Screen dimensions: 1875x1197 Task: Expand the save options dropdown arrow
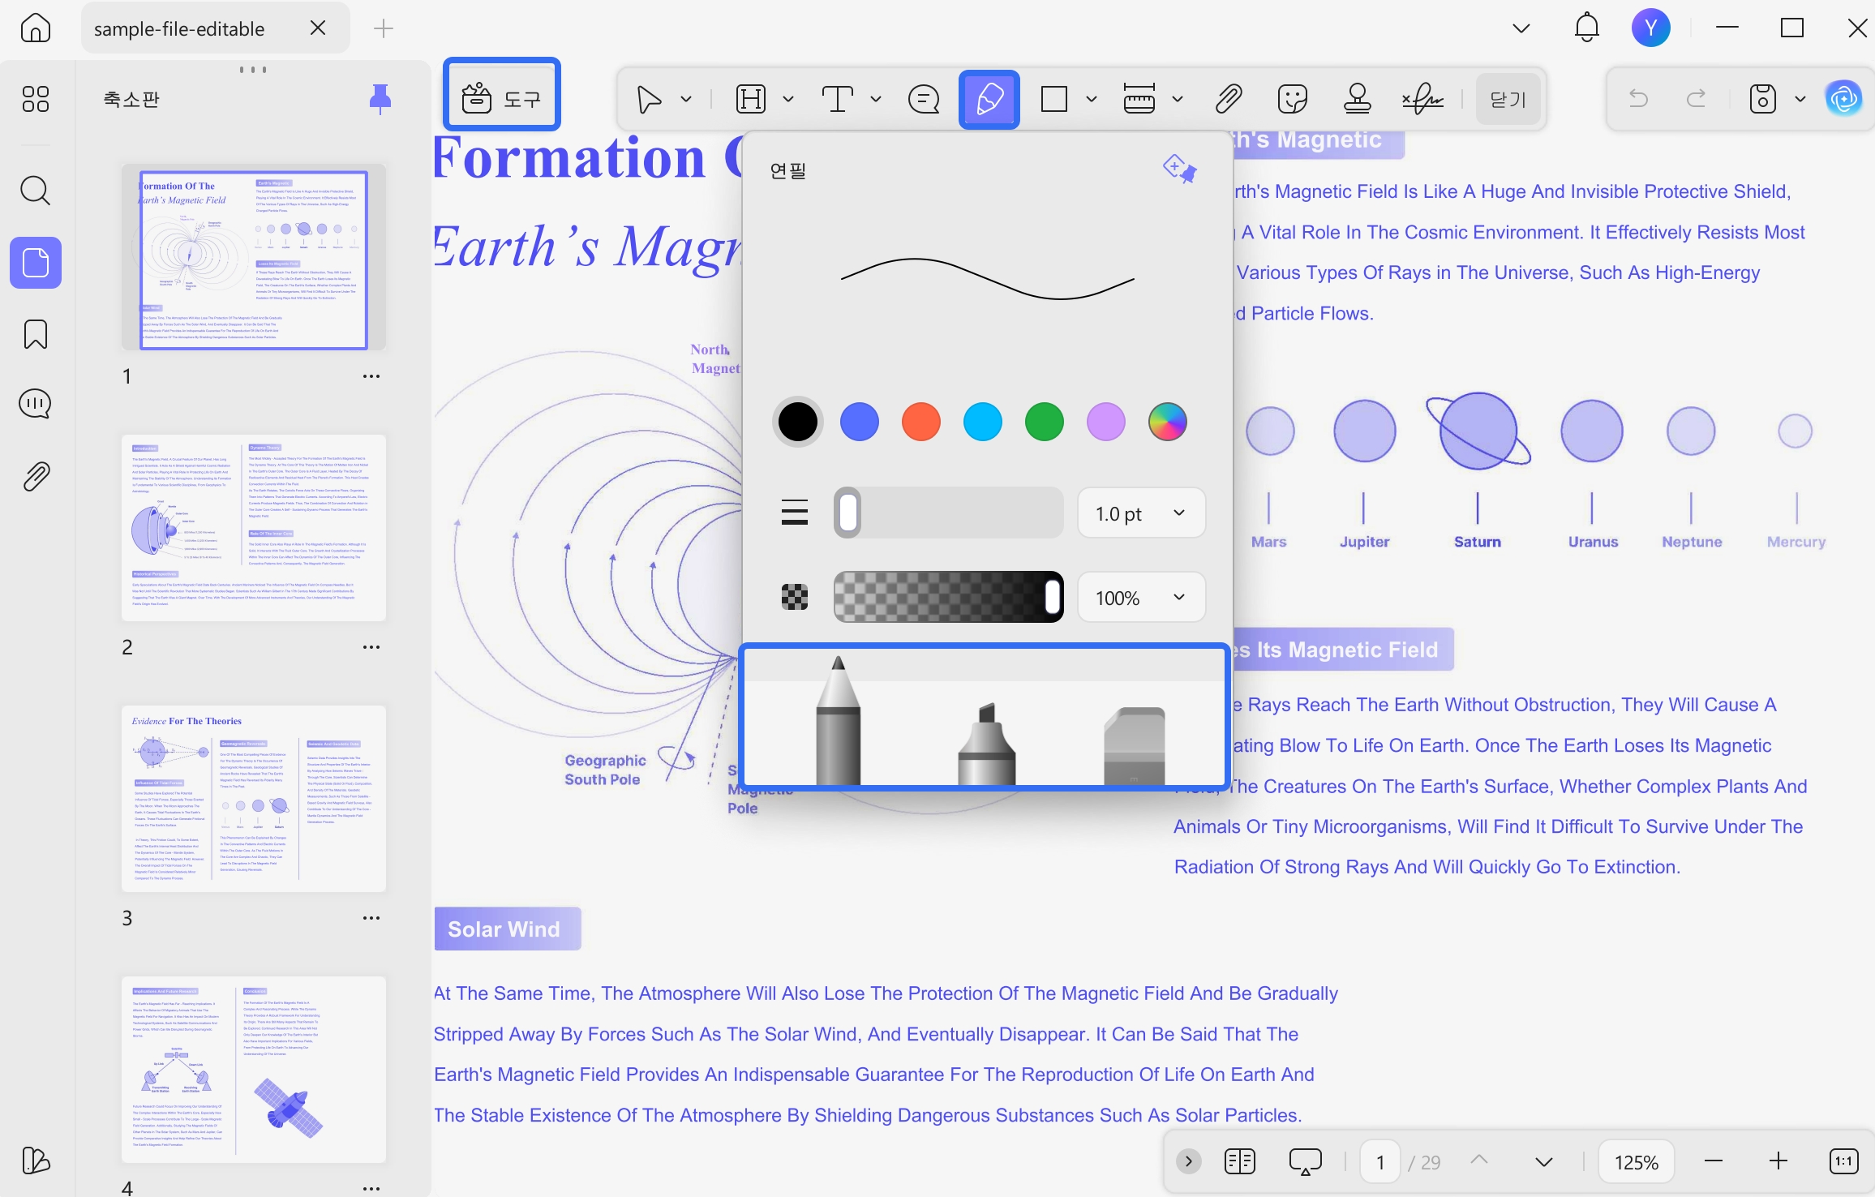(1800, 99)
